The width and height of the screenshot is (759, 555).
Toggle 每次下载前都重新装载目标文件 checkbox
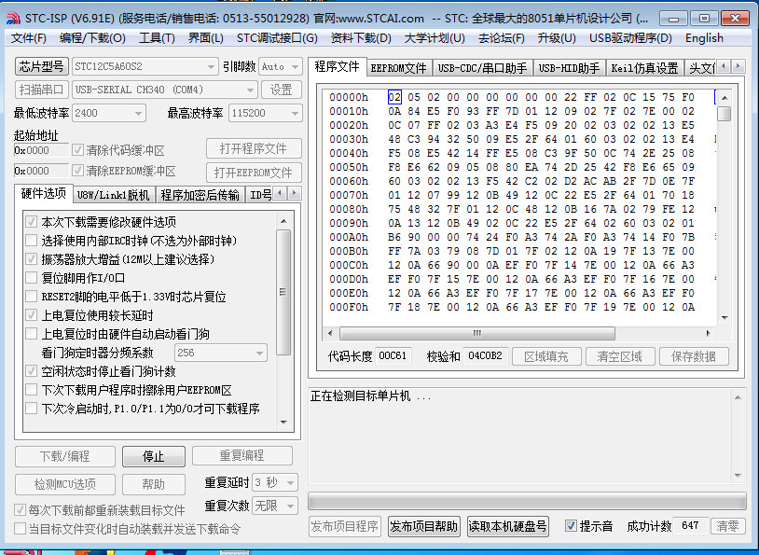click(20, 510)
